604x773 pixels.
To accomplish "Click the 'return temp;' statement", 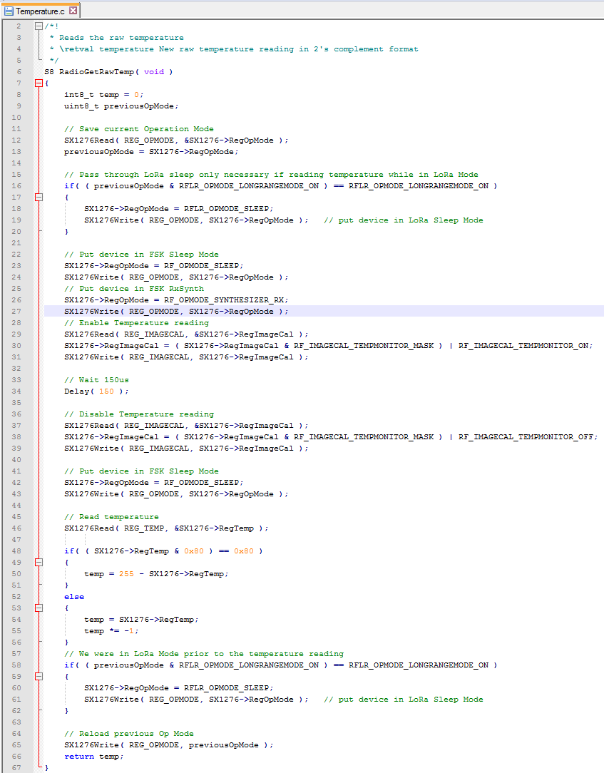I will 93,757.
